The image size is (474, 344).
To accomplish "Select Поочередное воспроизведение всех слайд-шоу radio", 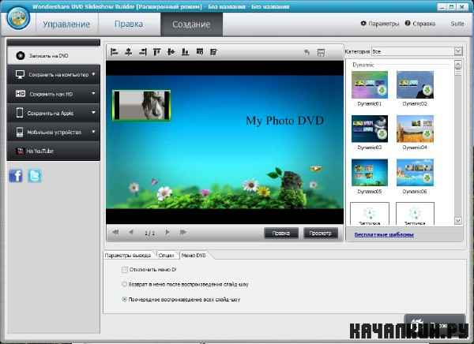I will (x=124, y=299).
